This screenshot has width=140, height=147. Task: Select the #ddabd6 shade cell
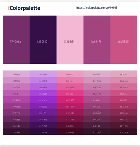pyautogui.click(x=16, y=74)
